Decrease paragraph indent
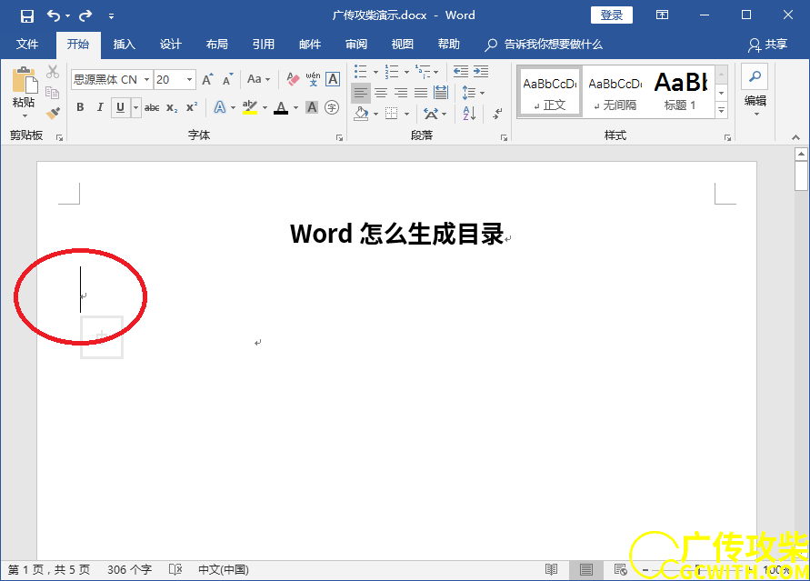 460,72
